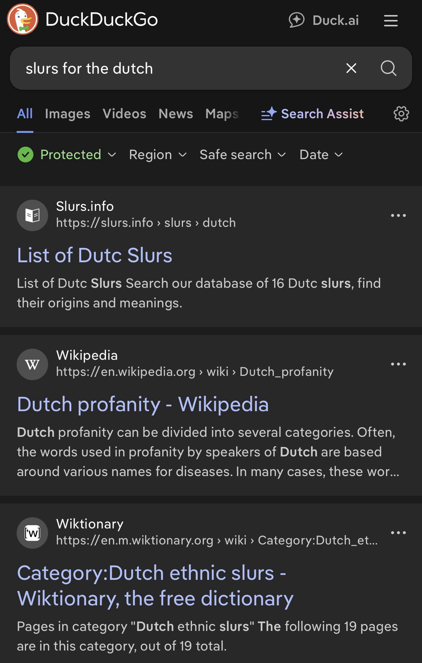Open the Safe search dropdown
The image size is (422, 663).
[x=242, y=155]
